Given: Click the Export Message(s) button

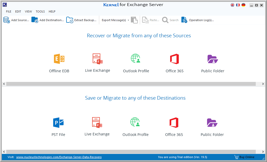Looking at the screenshot, I should [x=114, y=20].
